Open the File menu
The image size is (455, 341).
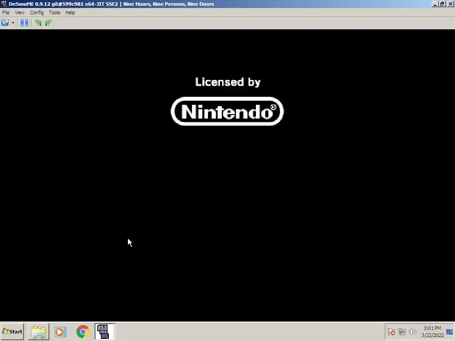(6, 12)
